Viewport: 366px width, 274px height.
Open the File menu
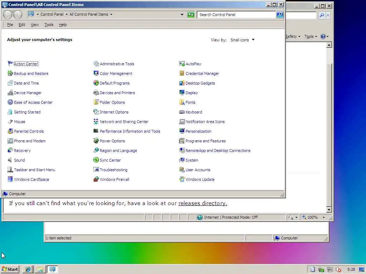coord(10,25)
